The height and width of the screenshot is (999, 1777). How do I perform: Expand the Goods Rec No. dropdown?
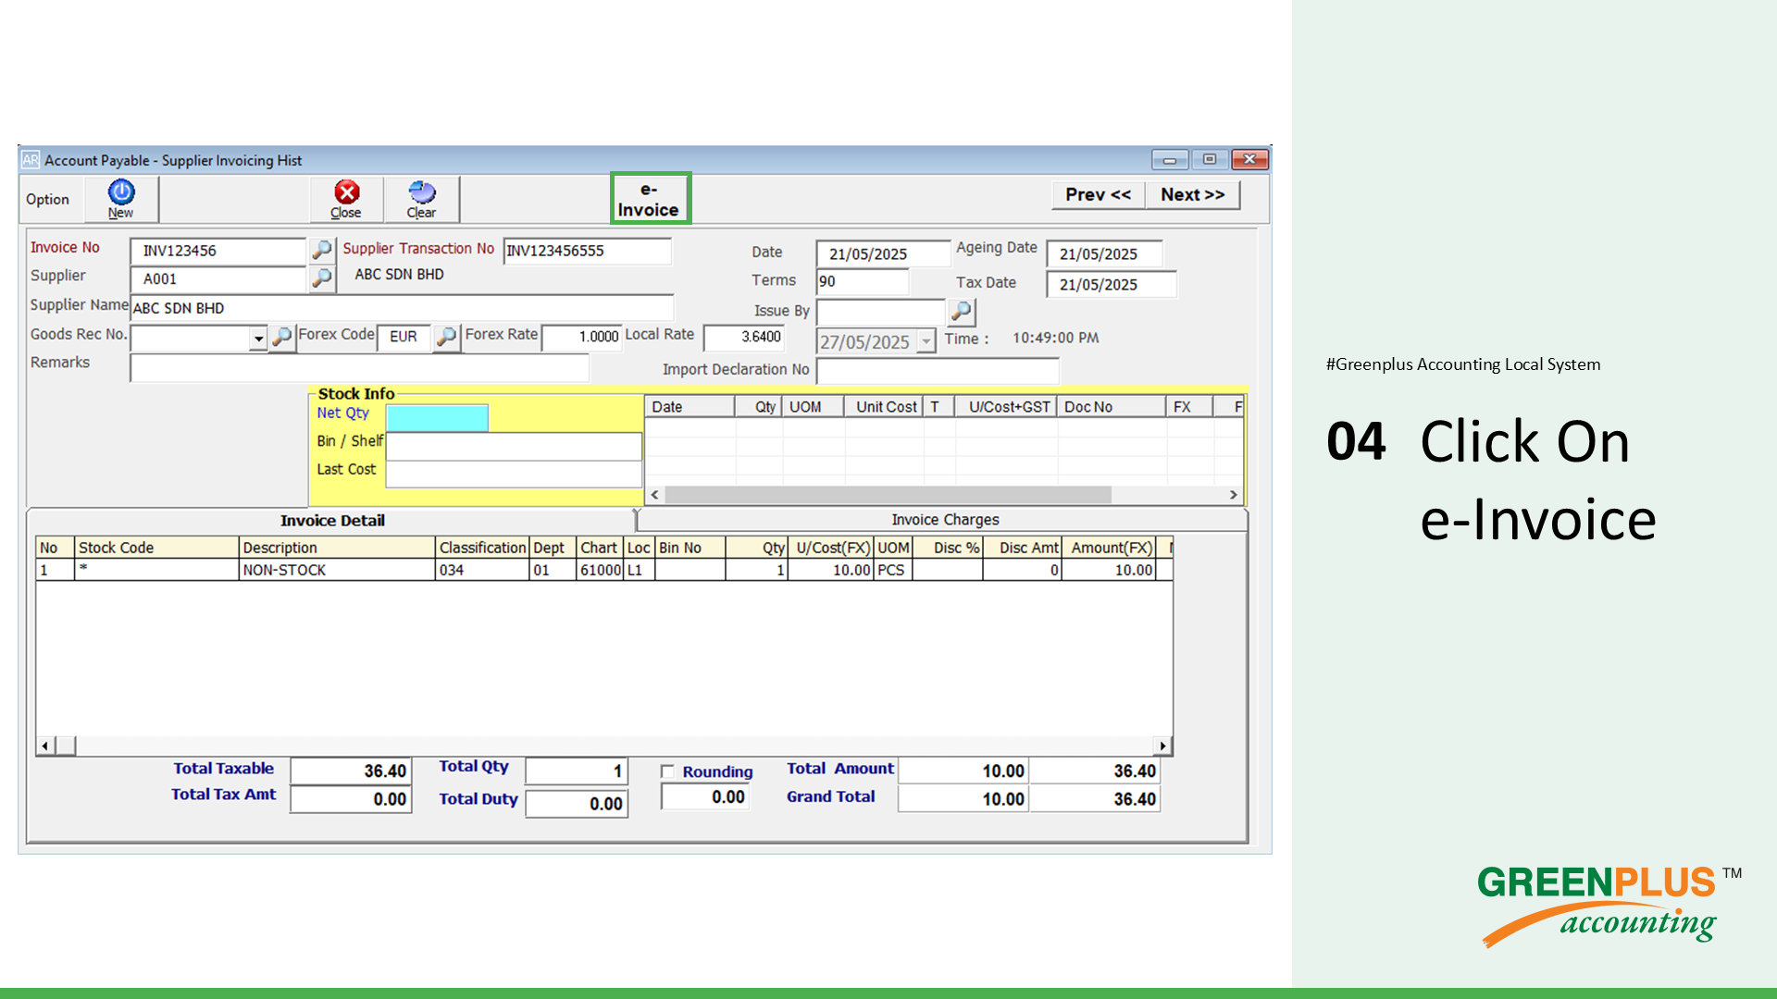click(258, 339)
